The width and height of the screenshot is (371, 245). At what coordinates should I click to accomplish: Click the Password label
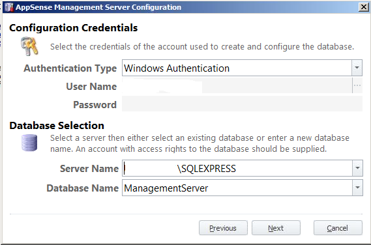[x=95, y=105]
